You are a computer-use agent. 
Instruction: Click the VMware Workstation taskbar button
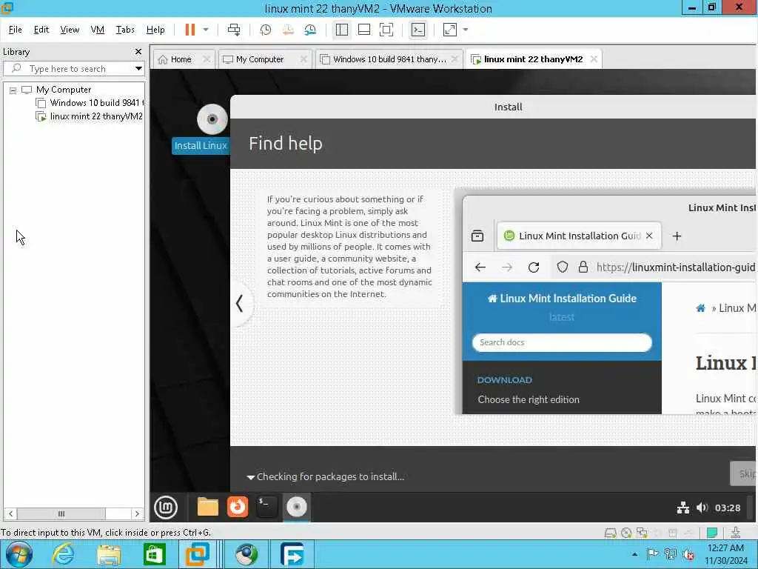pos(197,554)
